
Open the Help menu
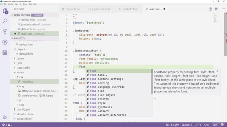[x=35, y=4]
